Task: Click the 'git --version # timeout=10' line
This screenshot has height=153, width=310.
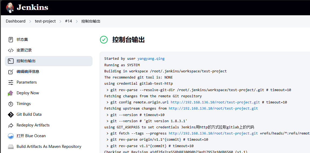Action: tap(135, 115)
